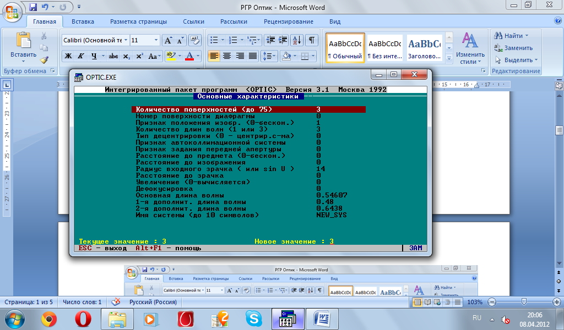Toggle italic (К) formatting
This screenshot has width=564, height=330.
(x=81, y=56)
